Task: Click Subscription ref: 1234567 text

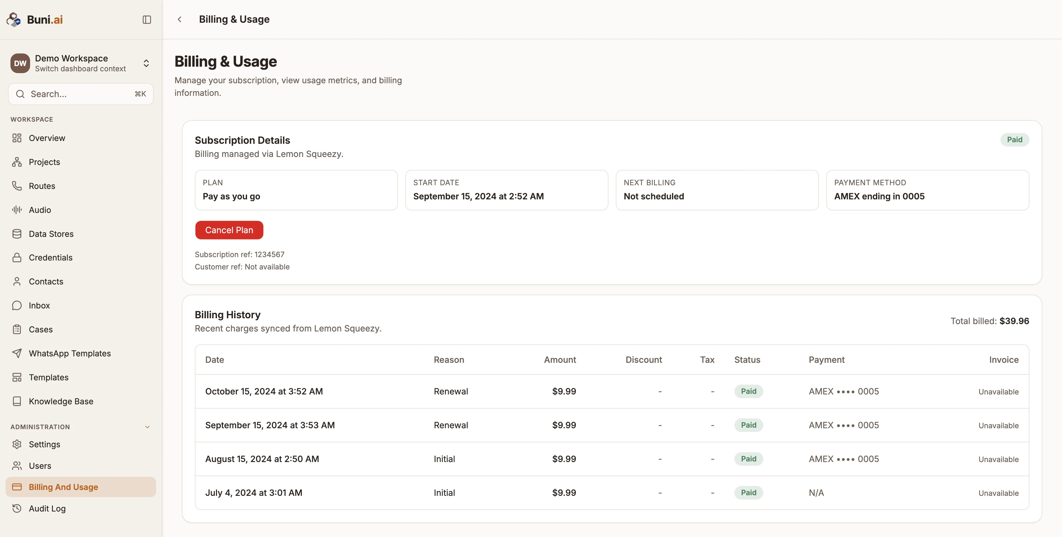Action: (x=239, y=254)
